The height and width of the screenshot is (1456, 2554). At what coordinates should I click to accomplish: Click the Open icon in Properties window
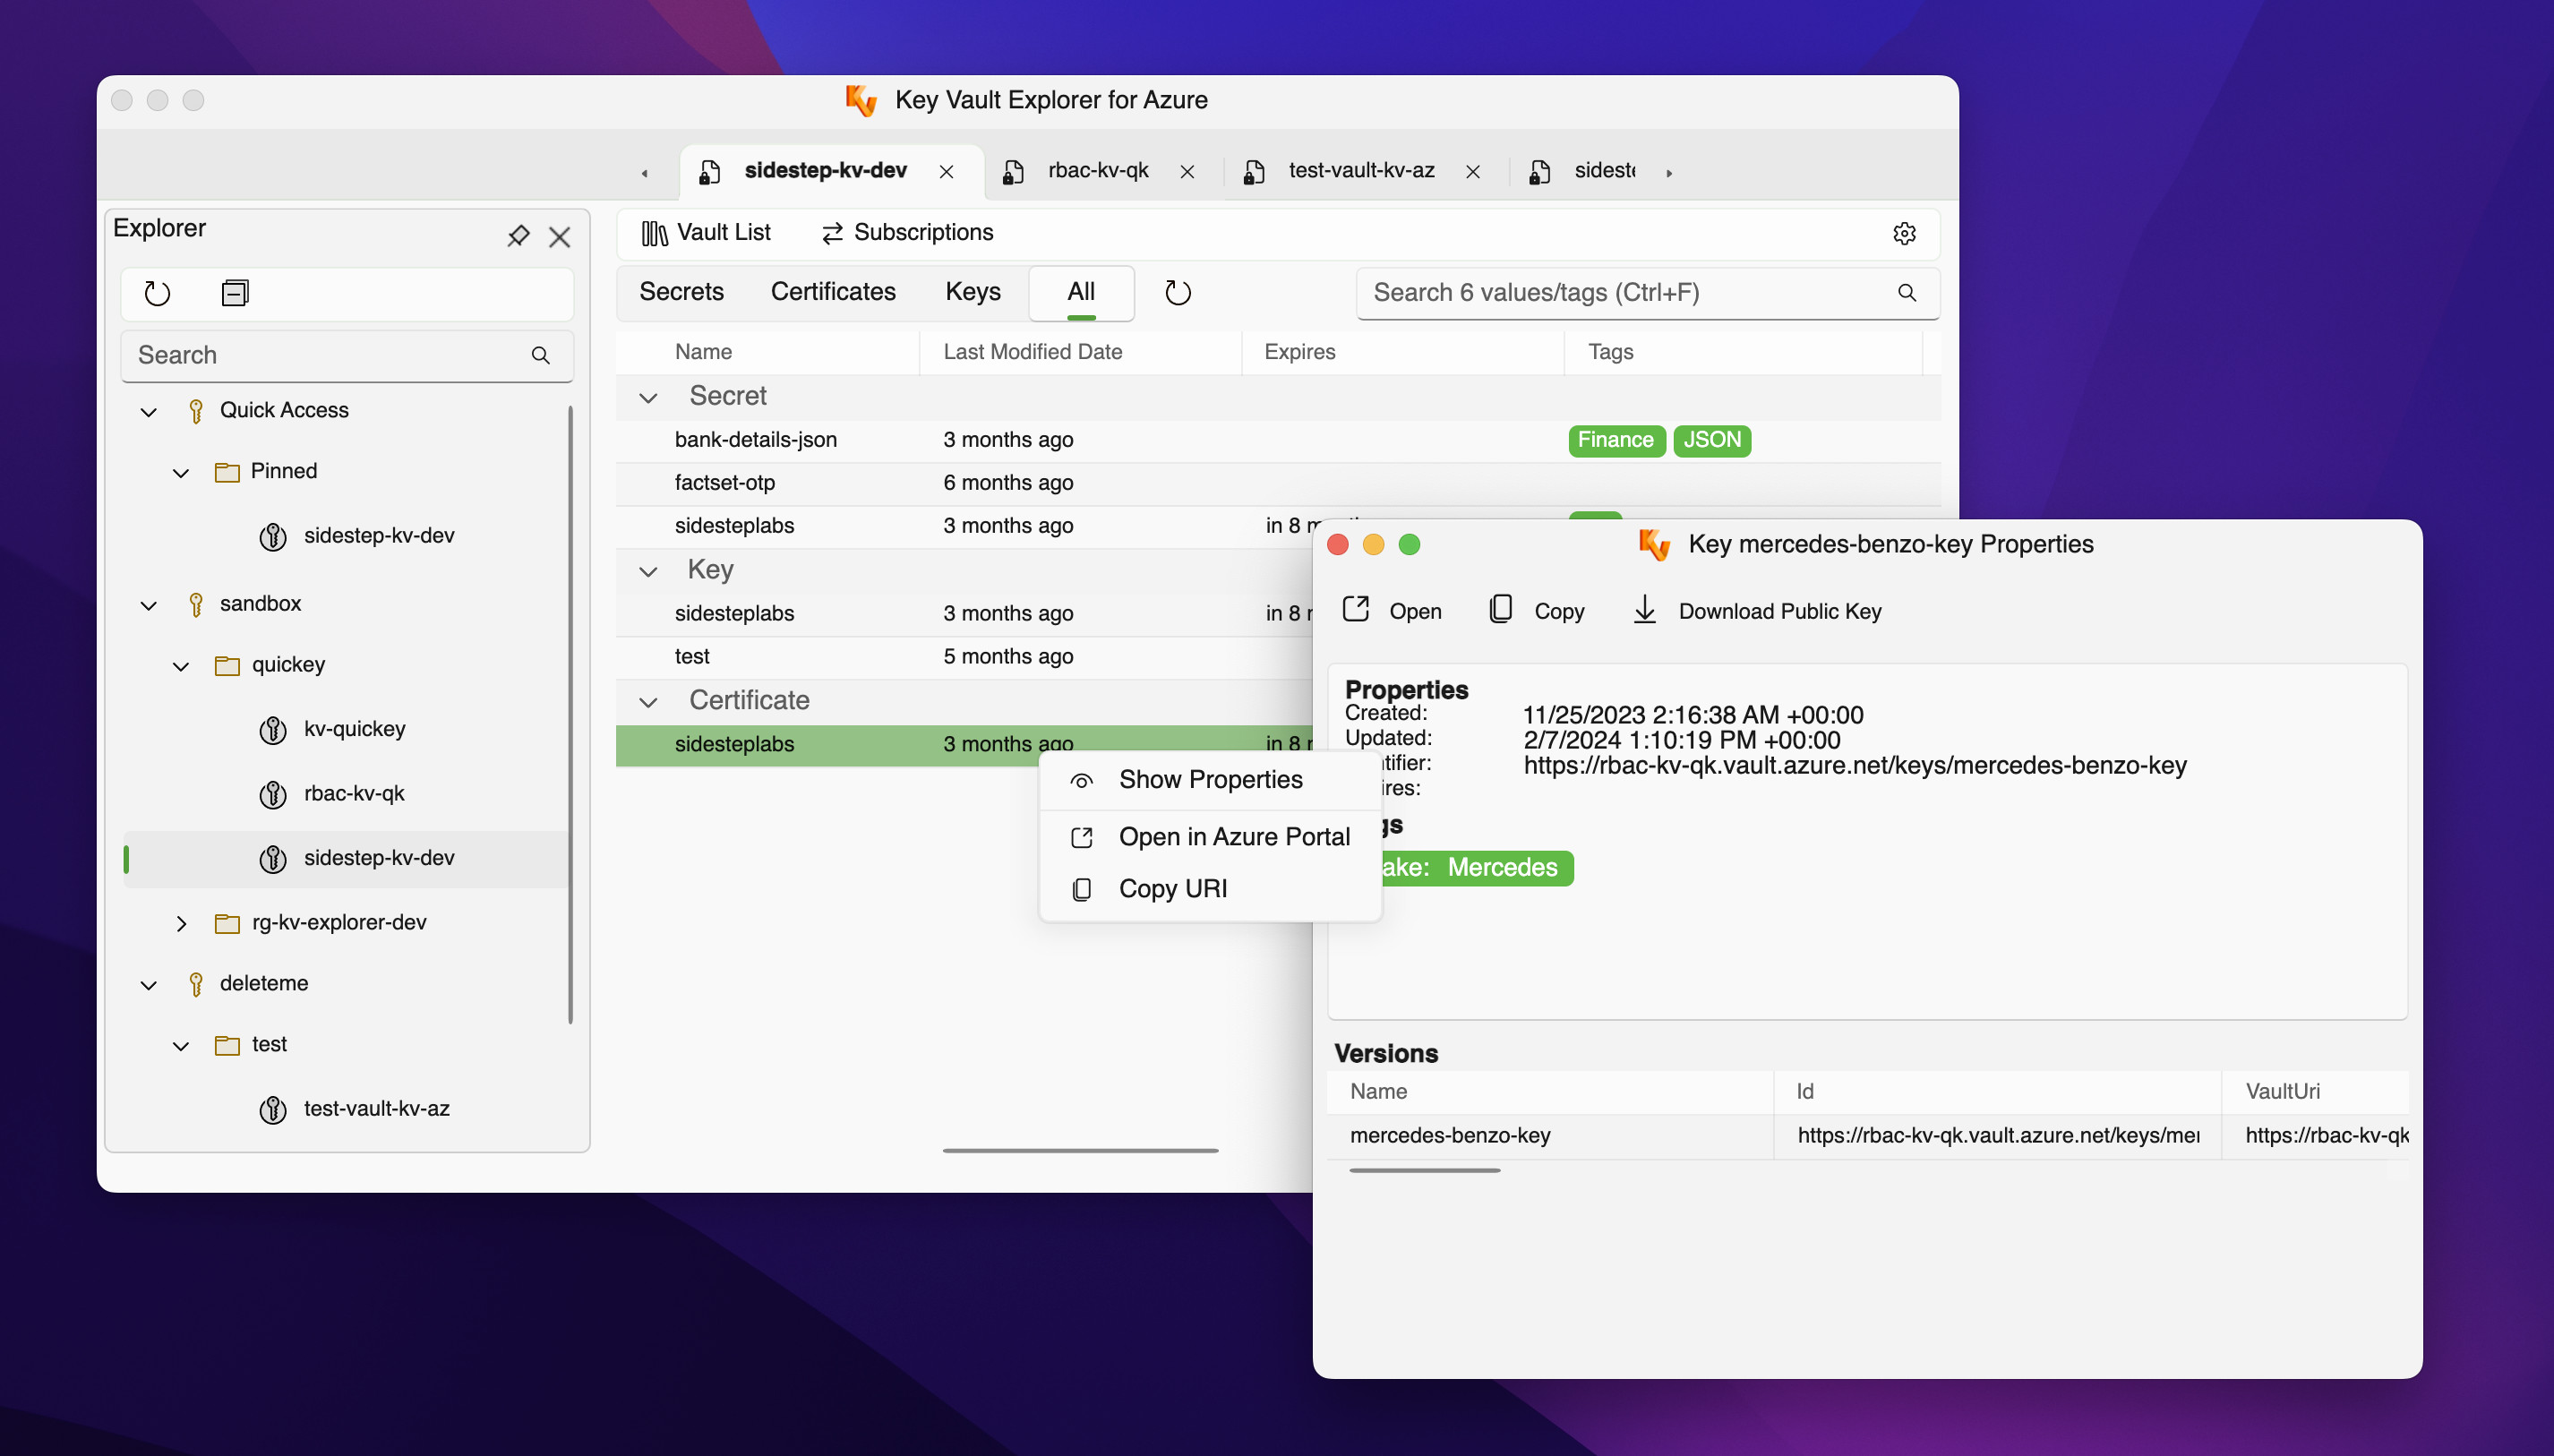(1356, 610)
